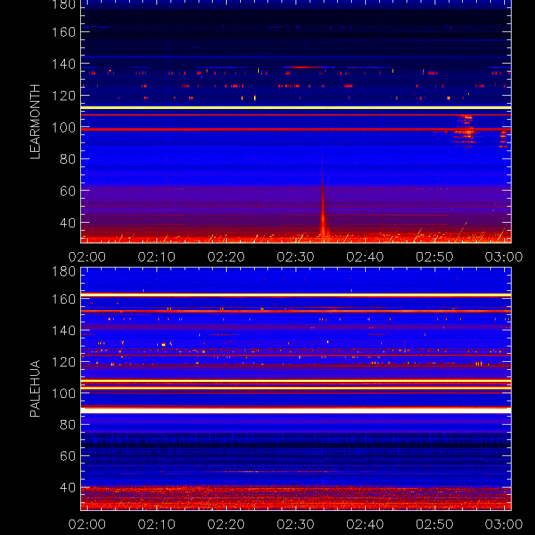535x535 pixels.
Task: Choose the 180 frequency label on the Palehua axis
Action: pyautogui.click(x=64, y=272)
